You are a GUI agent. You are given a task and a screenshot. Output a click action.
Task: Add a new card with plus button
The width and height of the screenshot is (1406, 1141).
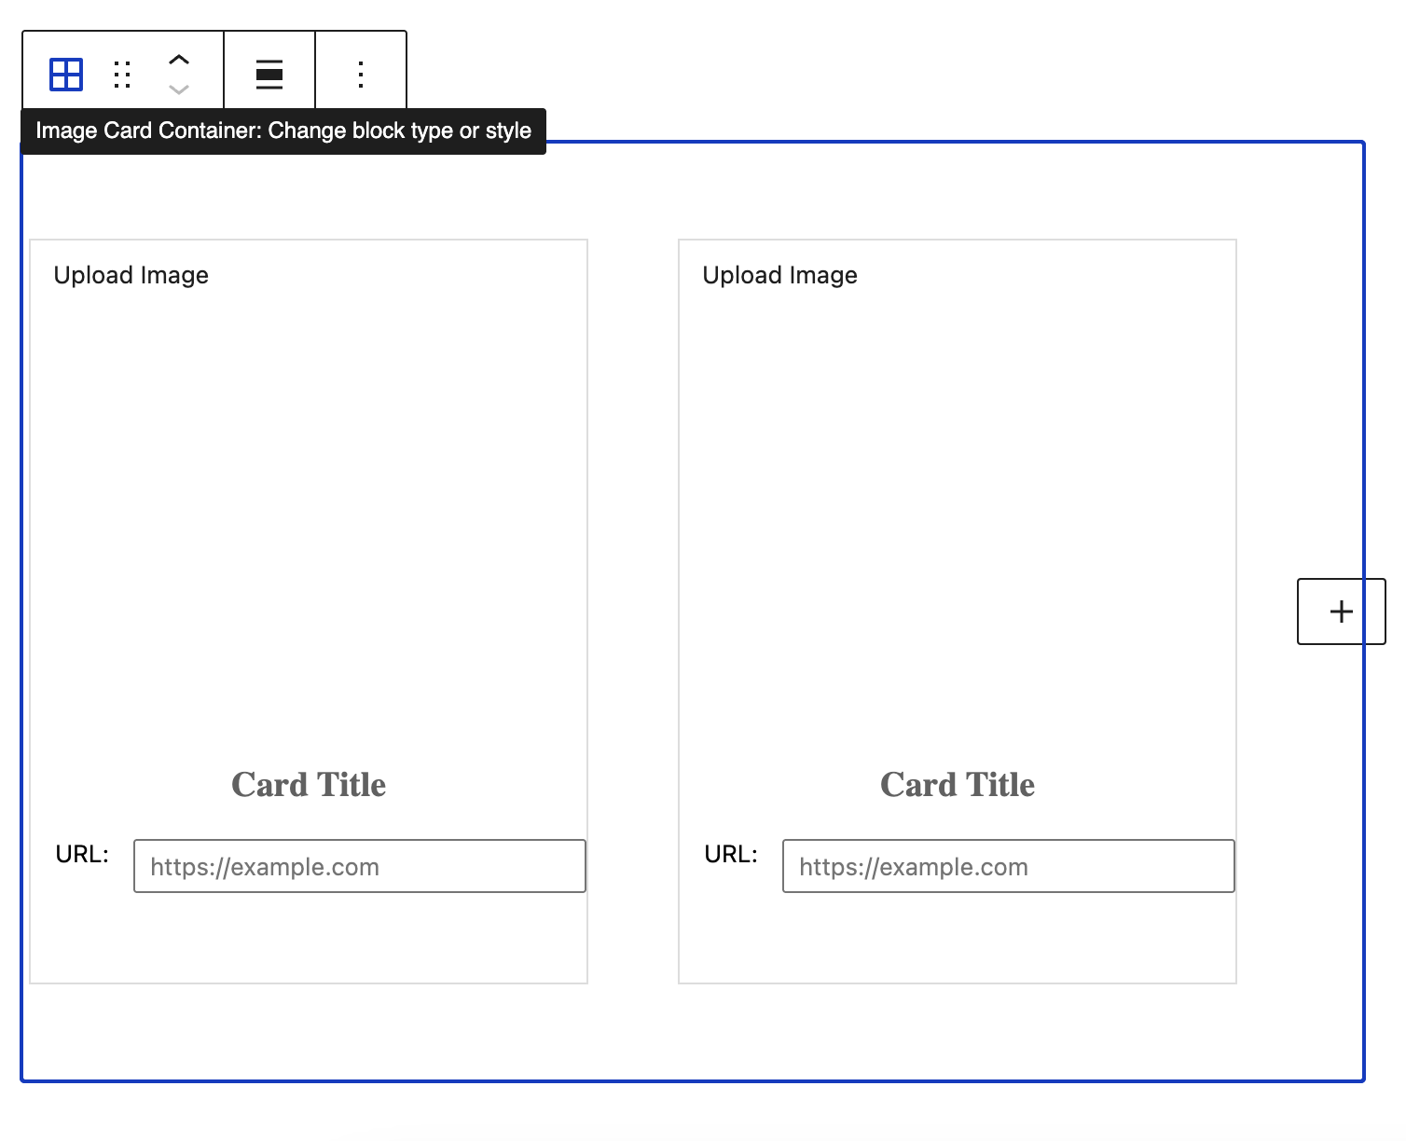click(x=1341, y=612)
